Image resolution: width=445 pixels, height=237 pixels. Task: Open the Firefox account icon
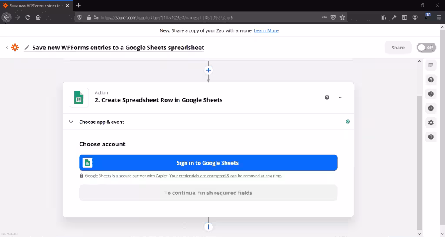415,17
